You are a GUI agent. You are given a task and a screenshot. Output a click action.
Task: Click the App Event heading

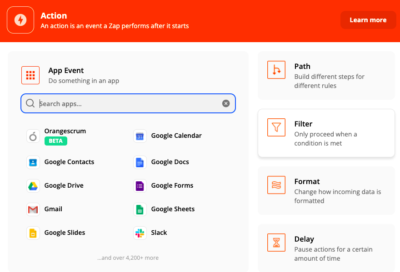pos(66,70)
